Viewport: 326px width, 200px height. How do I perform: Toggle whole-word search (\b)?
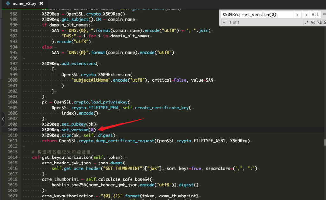tap(319, 22)
